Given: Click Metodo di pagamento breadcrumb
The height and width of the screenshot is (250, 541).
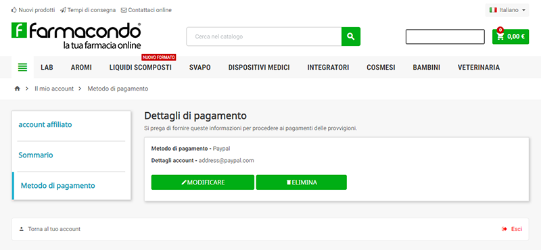Looking at the screenshot, I should tap(118, 89).
